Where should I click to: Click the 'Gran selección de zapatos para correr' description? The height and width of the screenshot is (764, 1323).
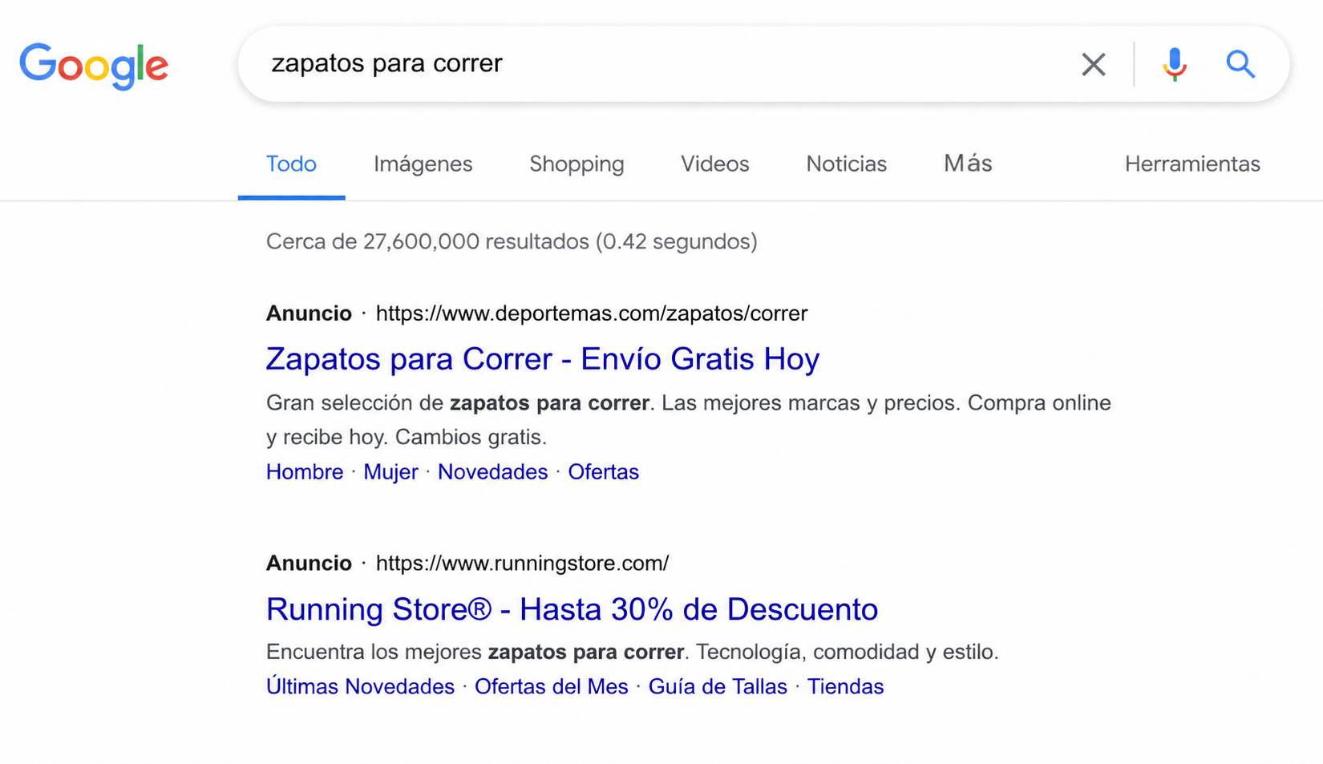coord(688,419)
